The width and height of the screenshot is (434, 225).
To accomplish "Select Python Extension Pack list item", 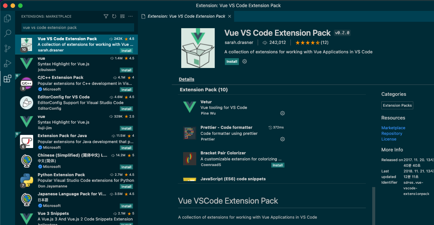I will [76, 181].
